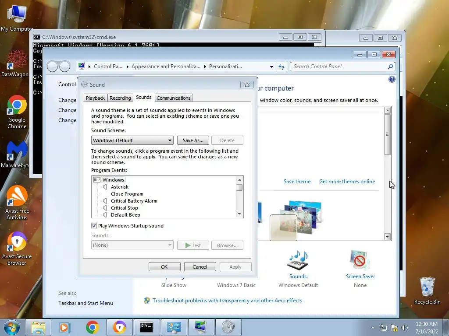Click the taskbar clock and date
This screenshot has width=449, height=336.
pyautogui.click(x=427, y=328)
